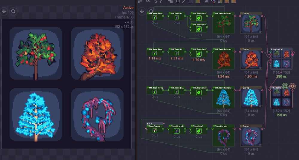The image size is (299, 160).
Task: Select the pan tool in the node graph
Action: 142,11
